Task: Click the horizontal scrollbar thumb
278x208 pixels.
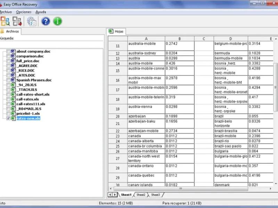Action: [x=180, y=189]
